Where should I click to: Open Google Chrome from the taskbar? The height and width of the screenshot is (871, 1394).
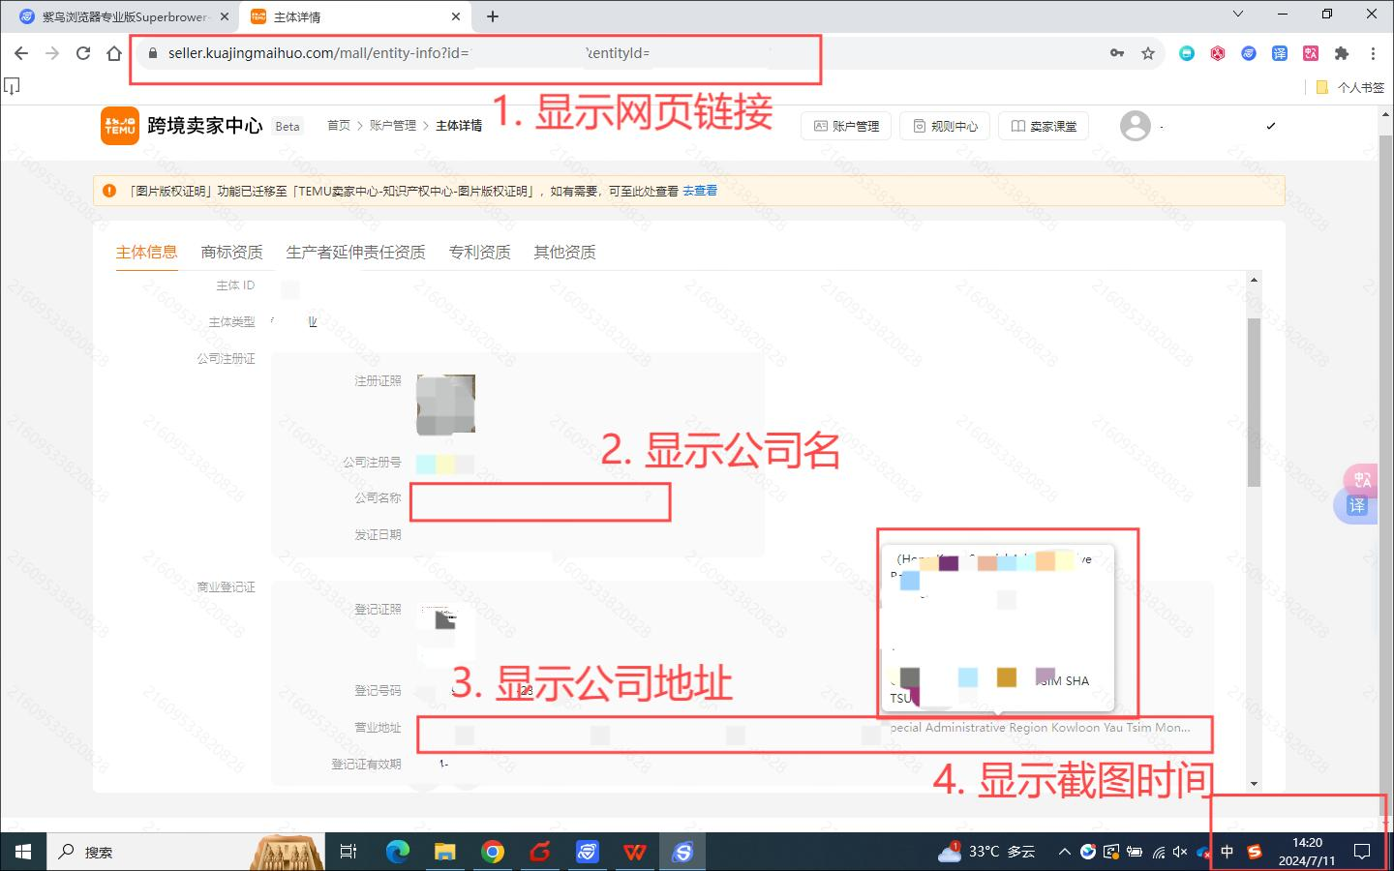click(493, 852)
